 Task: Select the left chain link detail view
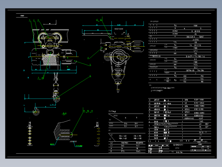[30, 134]
